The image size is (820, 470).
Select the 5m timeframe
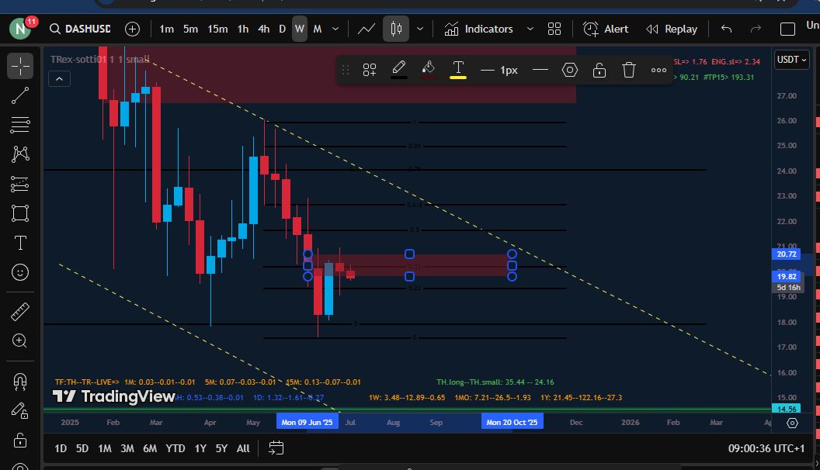coord(190,29)
